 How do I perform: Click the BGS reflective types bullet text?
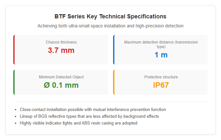coord(89,116)
